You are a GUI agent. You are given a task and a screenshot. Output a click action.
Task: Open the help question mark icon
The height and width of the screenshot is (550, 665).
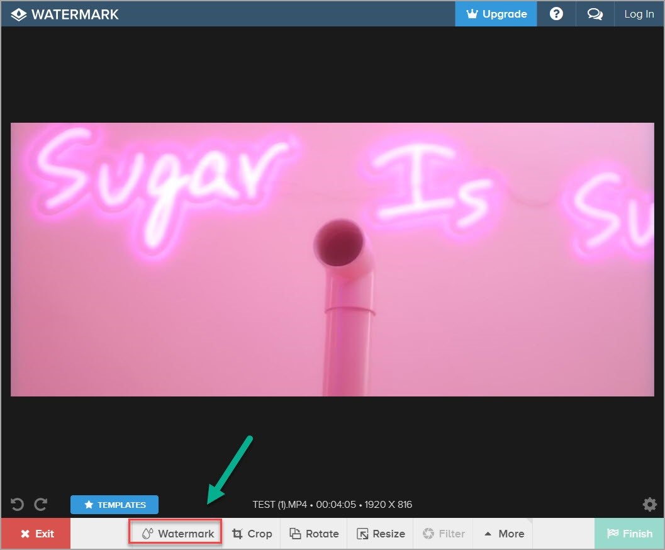click(556, 13)
